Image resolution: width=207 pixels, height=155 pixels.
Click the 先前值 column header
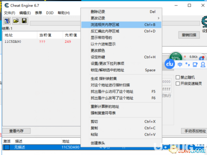72,35
